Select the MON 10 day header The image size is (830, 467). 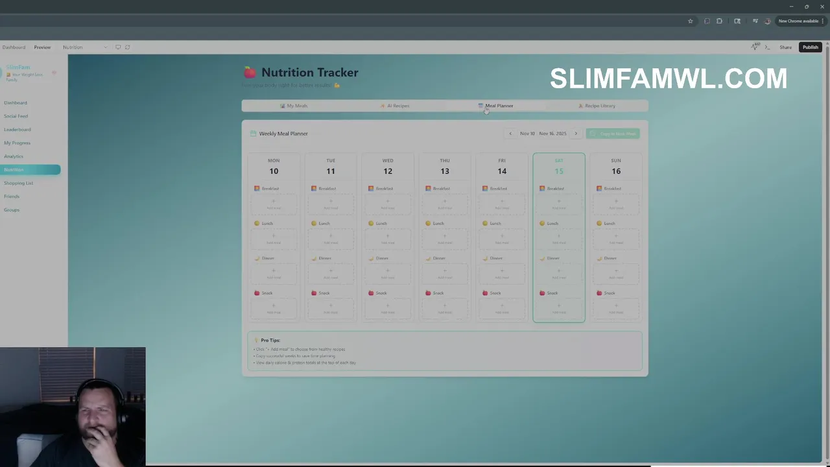click(274, 167)
